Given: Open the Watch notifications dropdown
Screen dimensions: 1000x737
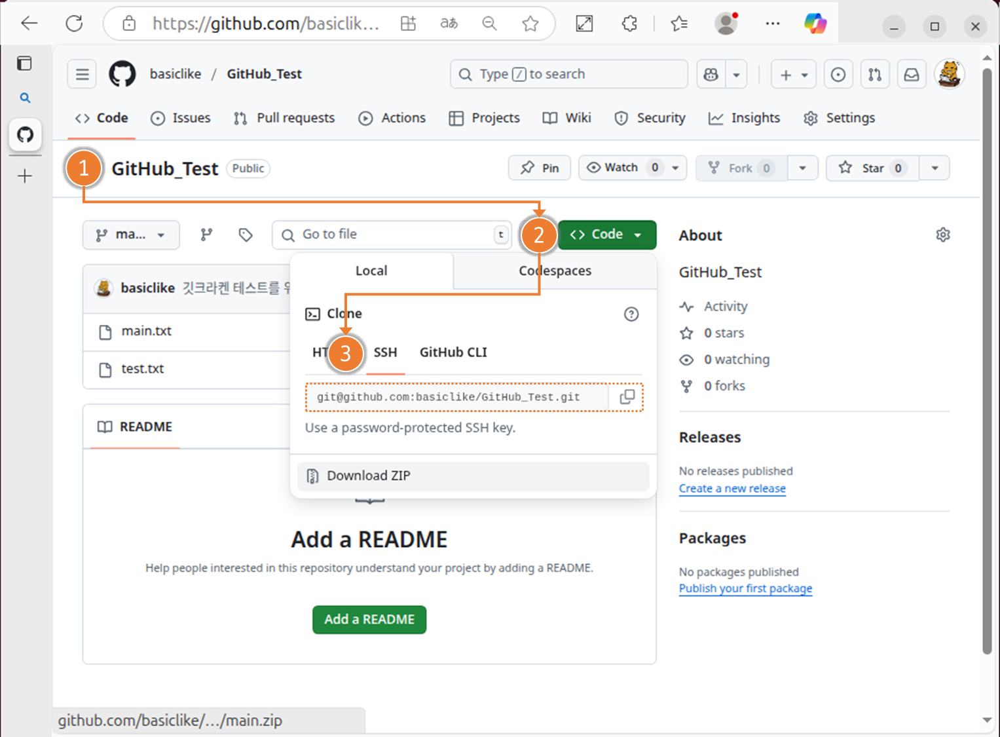Looking at the screenshot, I should click(x=633, y=168).
